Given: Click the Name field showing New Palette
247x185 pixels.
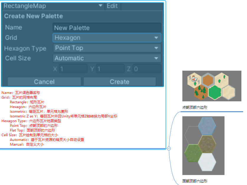Looking at the screenshot, I should click(107, 27).
